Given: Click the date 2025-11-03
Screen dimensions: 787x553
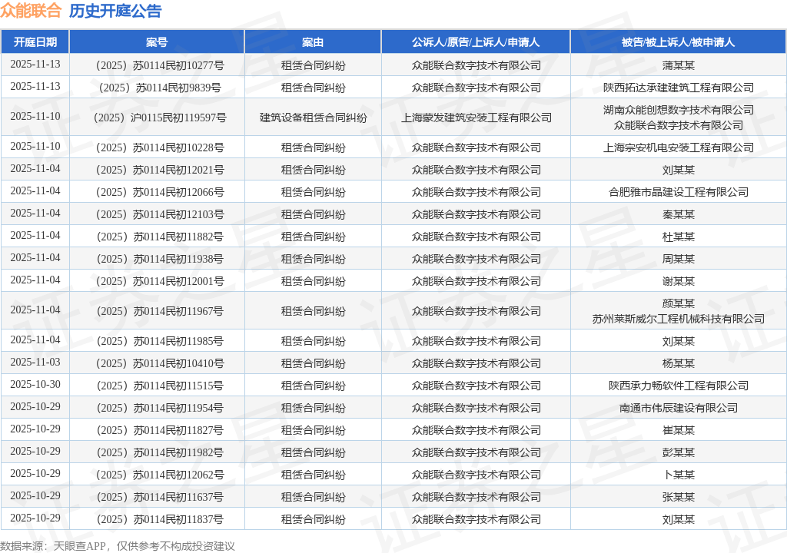Looking at the screenshot, I should tap(35, 362).
